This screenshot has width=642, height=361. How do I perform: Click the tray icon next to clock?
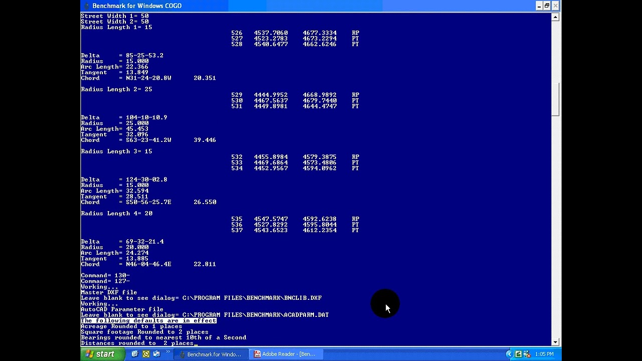click(x=528, y=354)
